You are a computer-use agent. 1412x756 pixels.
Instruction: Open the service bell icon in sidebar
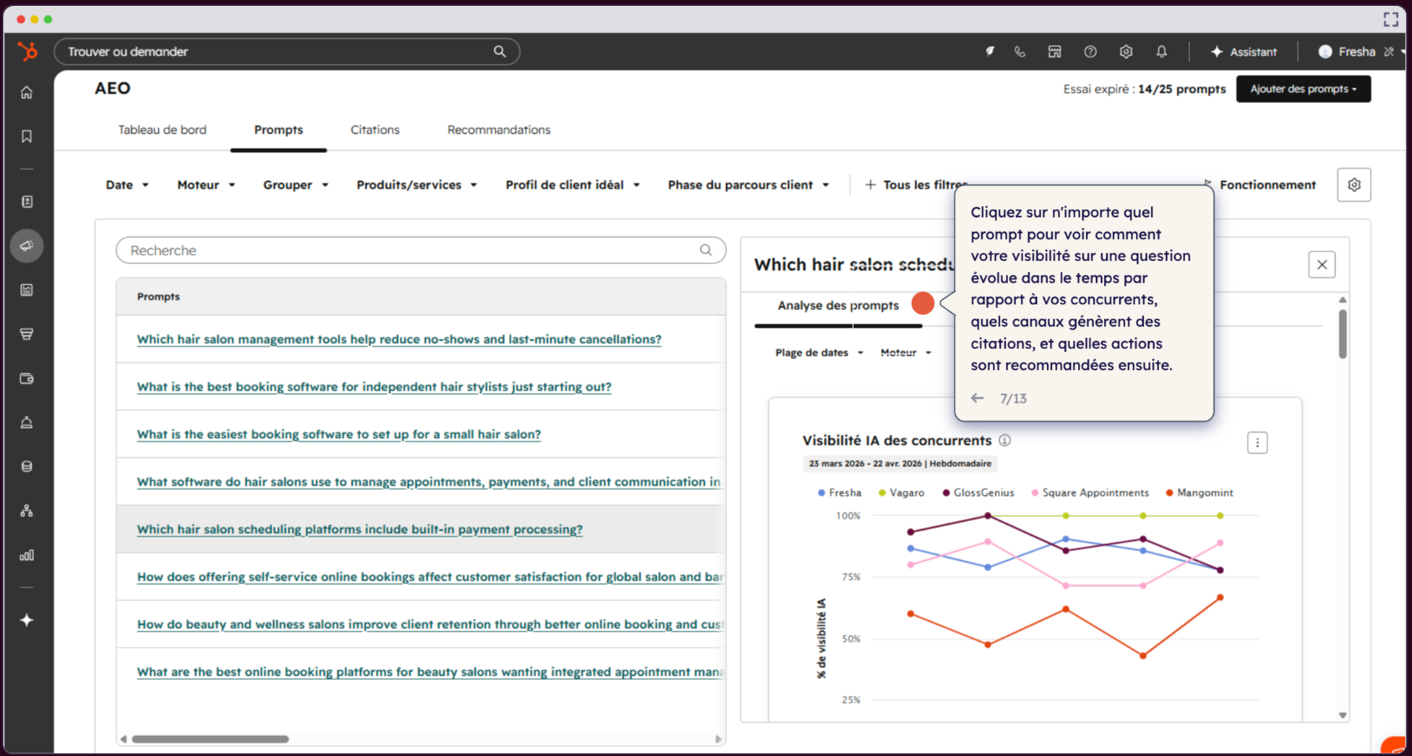tap(27, 423)
